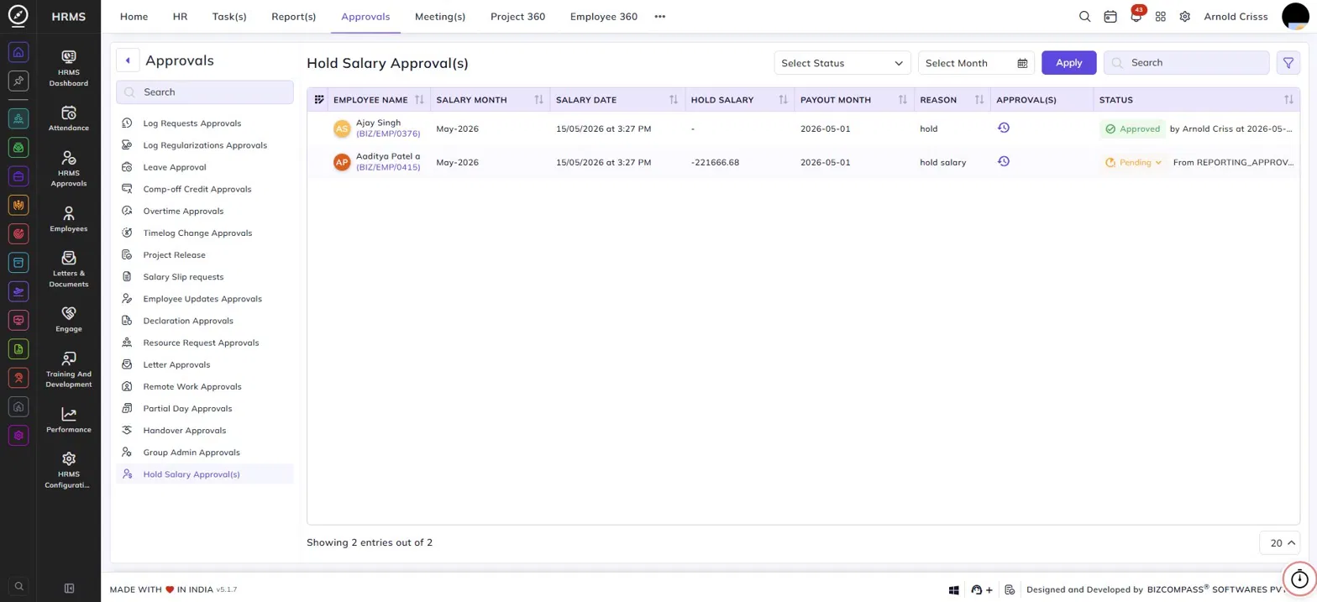Open the more menu items ellipsis
Screen dimensions: 1317x602
click(660, 17)
